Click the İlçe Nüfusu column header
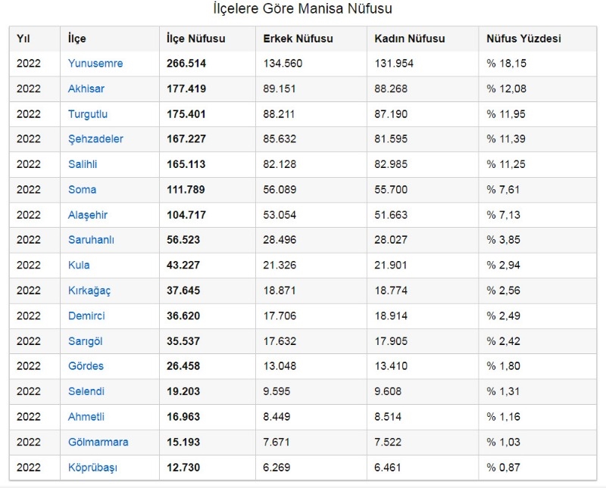This screenshot has width=606, height=488. coord(196,39)
